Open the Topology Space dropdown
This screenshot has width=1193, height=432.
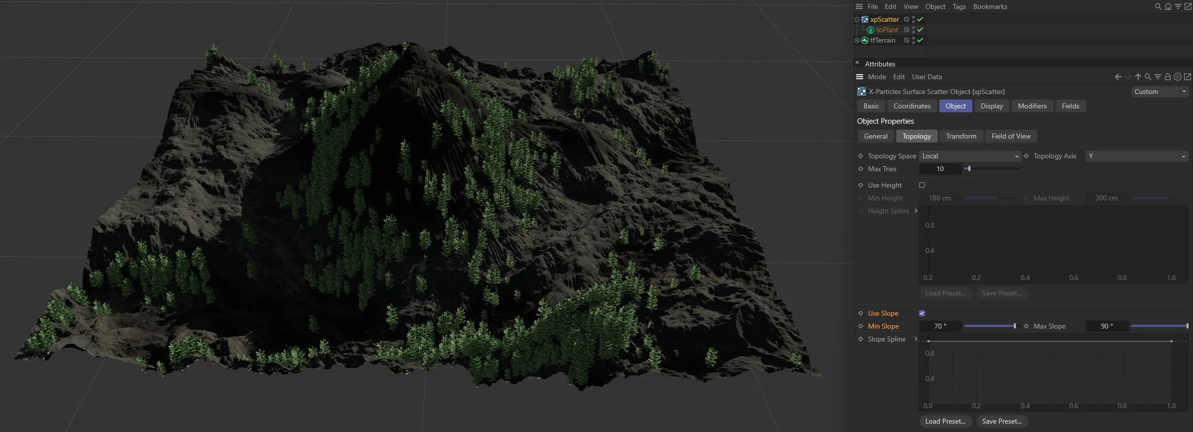(x=970, y=156)
